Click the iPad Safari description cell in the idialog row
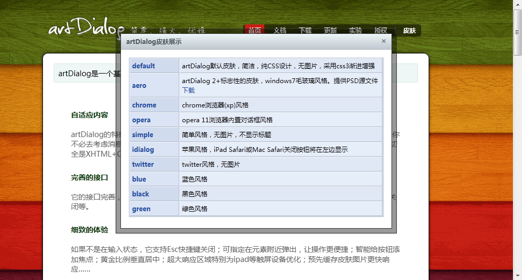This screenshot has height=280, width=522. [x=281, y=149]
